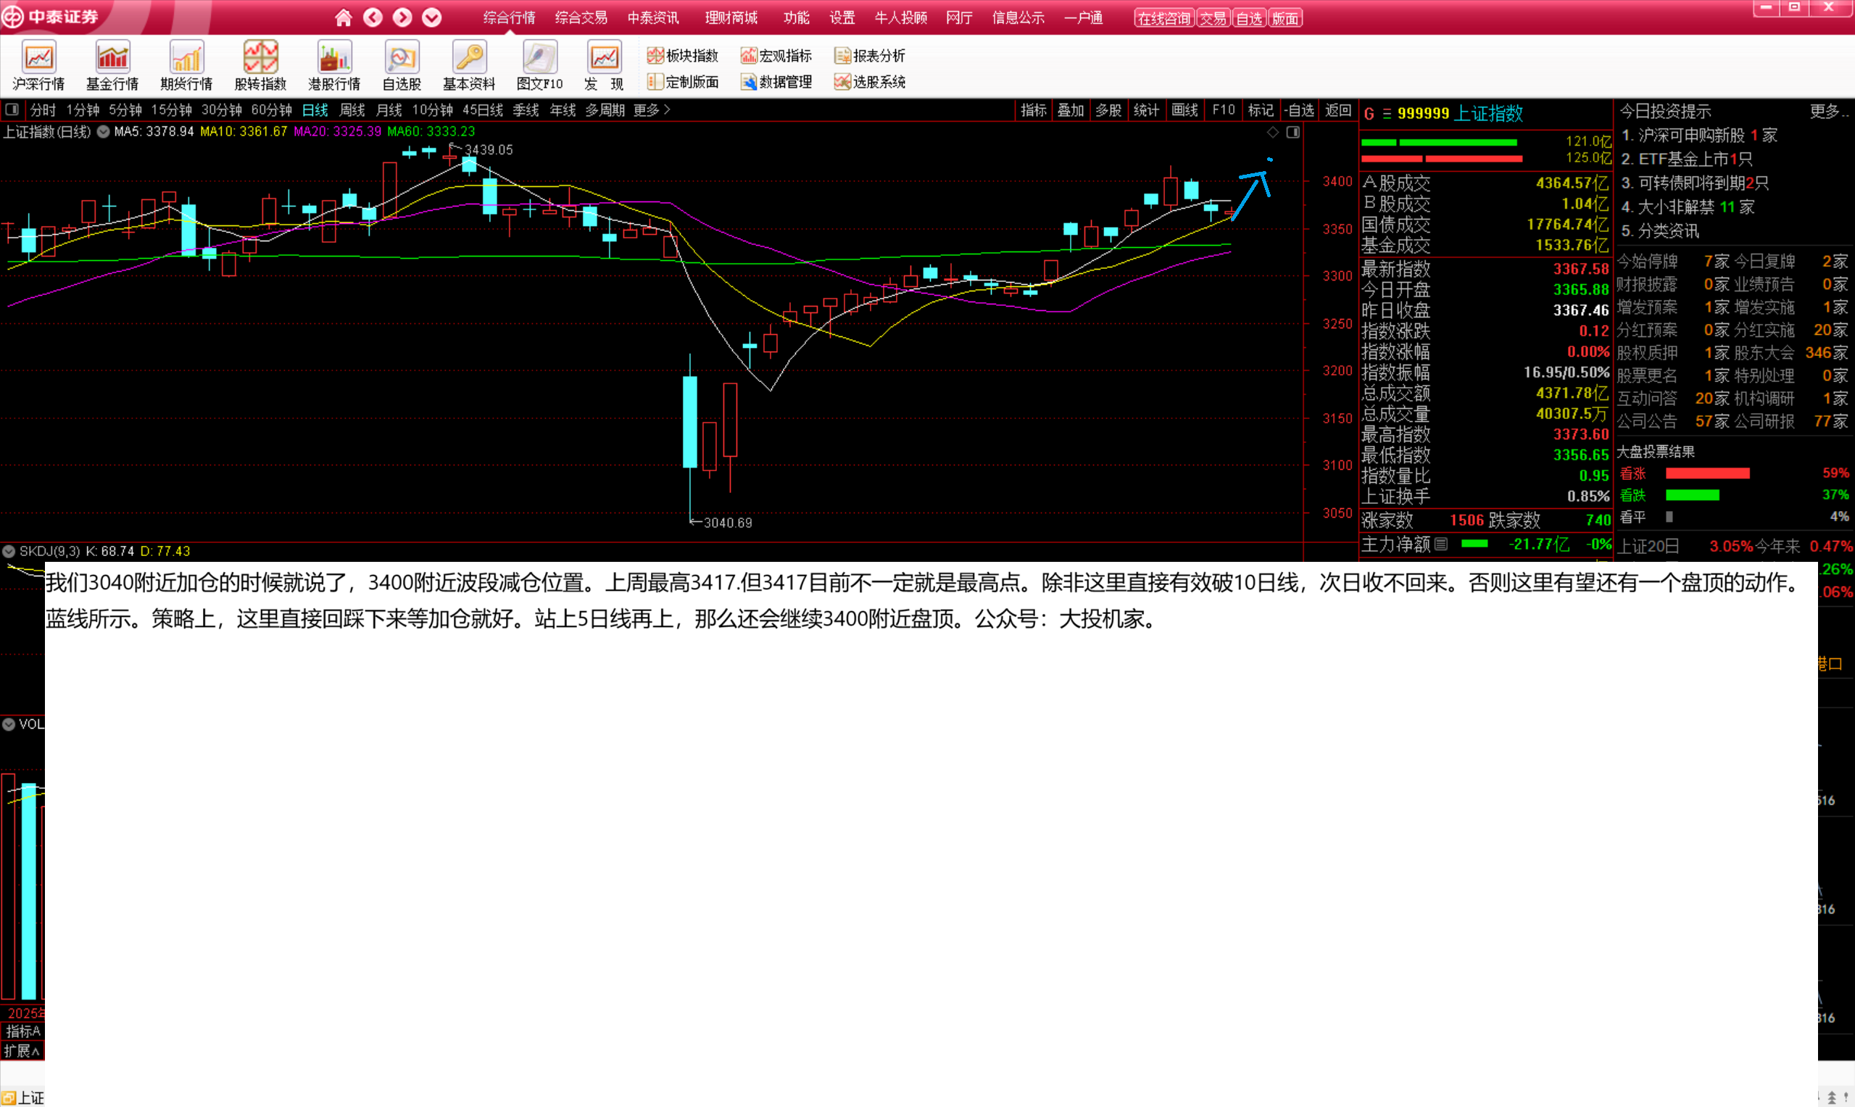Select 日线 daily period
Viewport: 1855px width, 1107px height.
click(315, 109)
